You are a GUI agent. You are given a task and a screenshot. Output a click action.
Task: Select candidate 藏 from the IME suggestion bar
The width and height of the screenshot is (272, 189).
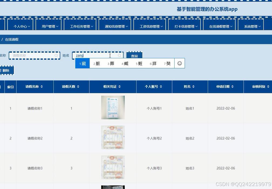point(82,63)
